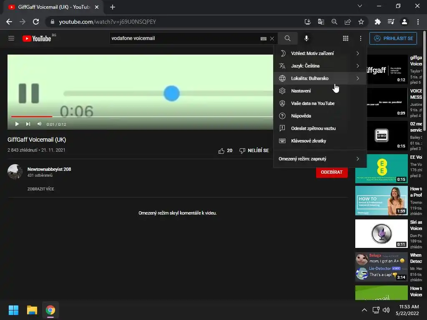Viewport: 427px width, 320px height.
Task: Click the address bar URL
Action: [107, 22]
